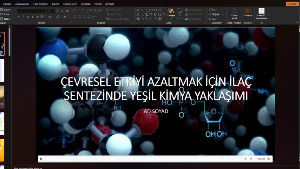Play the slide background video
This screenshot has width=300, height=169.
coord(41,159)
